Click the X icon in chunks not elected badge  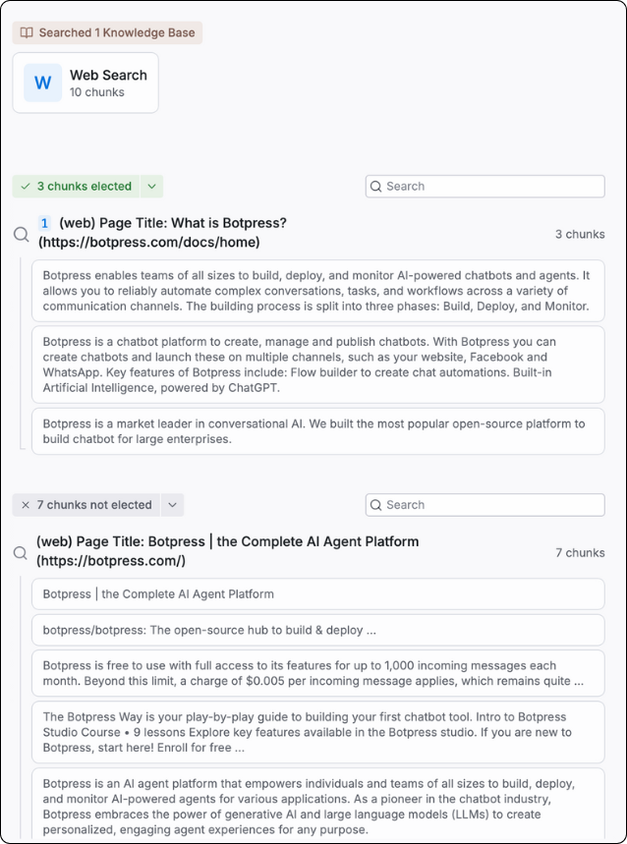point(26,505)
